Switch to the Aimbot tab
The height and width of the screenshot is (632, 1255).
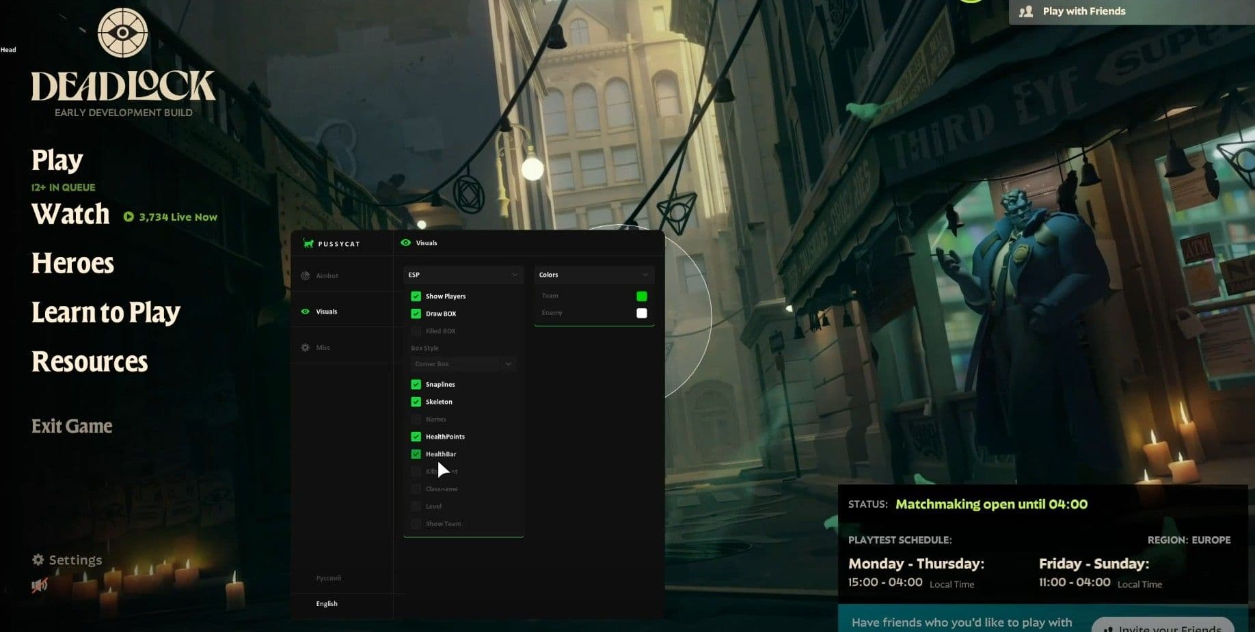point(327,276)
